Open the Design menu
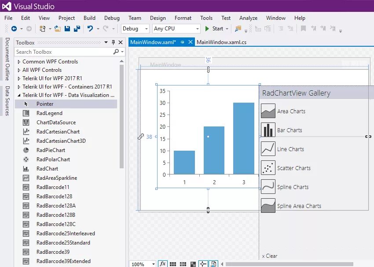Screen dimensions: 374x267 coord(158,18)
